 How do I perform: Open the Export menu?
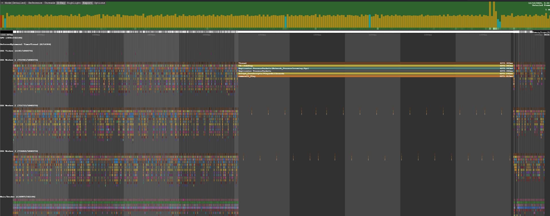87,3
